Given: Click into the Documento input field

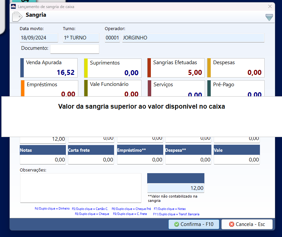Looking at the screenshot, I should click(75, 49).
